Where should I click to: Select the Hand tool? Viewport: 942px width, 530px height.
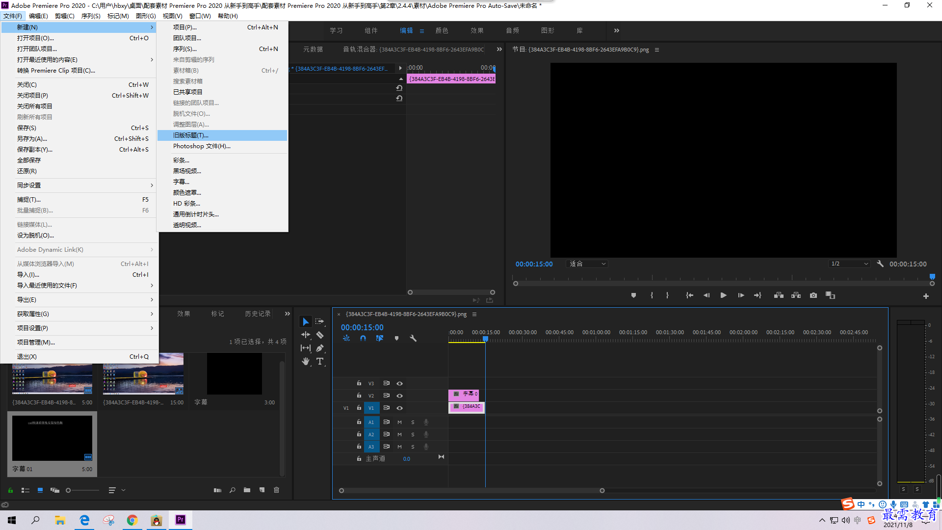click(x=306, y=361)
